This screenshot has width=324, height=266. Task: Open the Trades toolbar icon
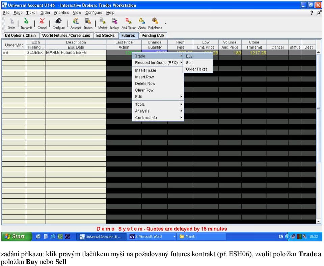pyautogui.click(x=88, y=23)
